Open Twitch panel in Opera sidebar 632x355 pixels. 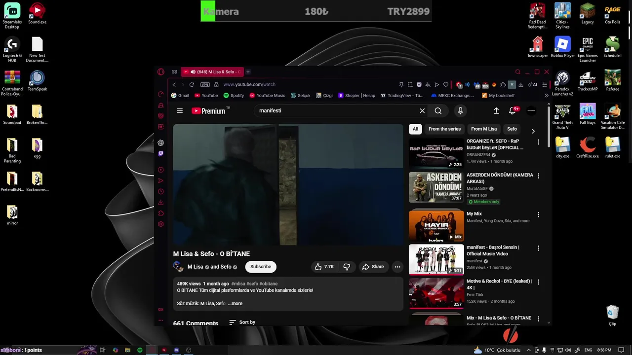coord(161,154)
